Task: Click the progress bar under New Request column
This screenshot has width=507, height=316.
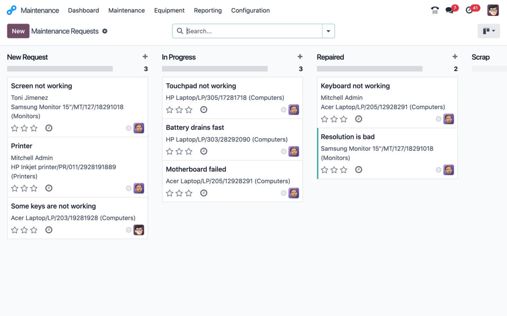Action: [59, 68]
